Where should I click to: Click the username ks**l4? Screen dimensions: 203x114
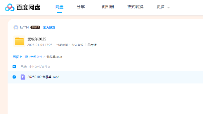click(x=24, y=27)
